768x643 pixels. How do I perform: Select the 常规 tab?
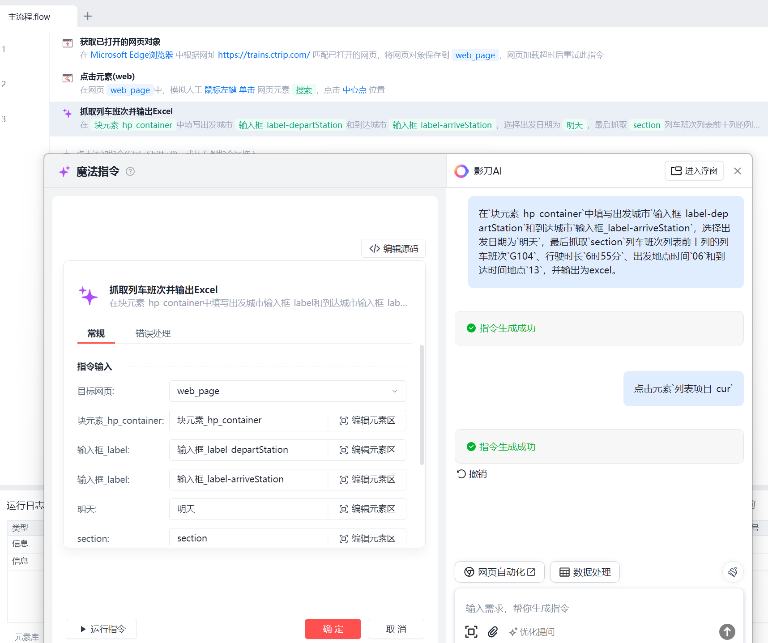(x=96, y=333)
